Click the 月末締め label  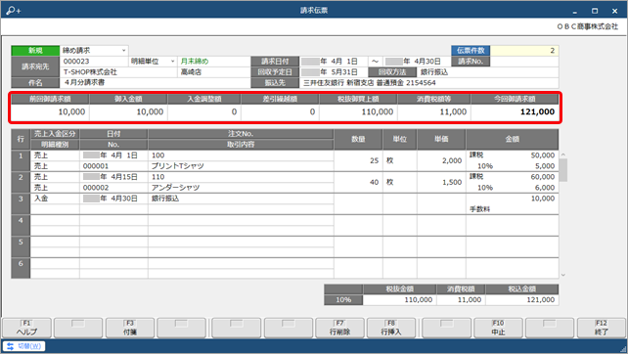click(195, 62)
